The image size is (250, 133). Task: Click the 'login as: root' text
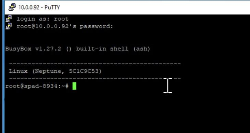[x=42, y=19]
